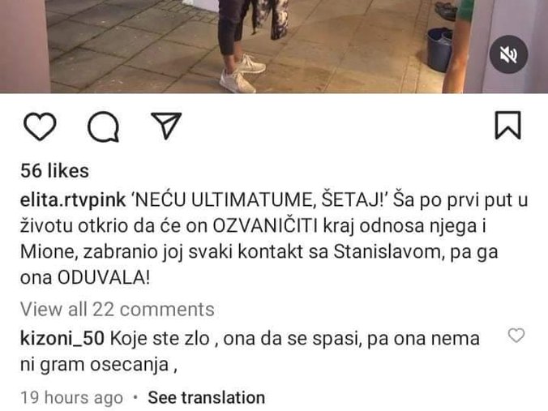
Task: Tap kizoni_50's comment text 'Koje ste zlo'
Action: 160,339
